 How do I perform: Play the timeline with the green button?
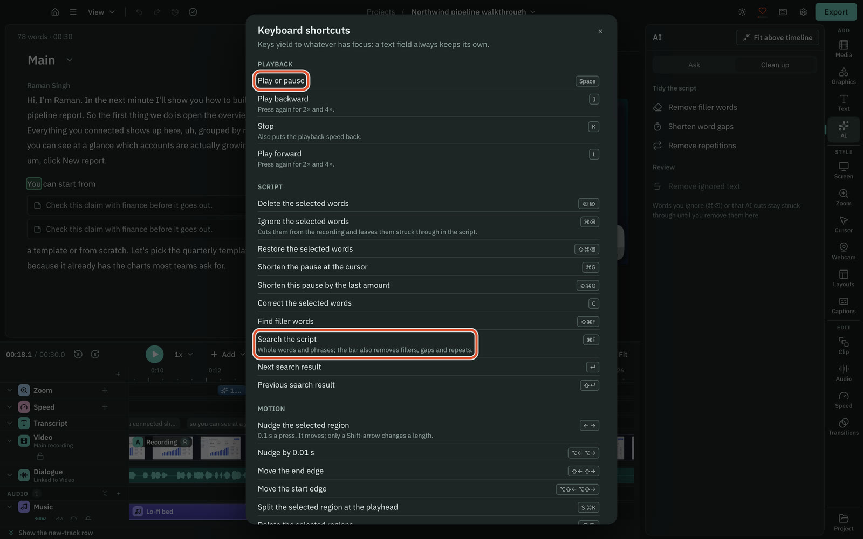(154, 354)
